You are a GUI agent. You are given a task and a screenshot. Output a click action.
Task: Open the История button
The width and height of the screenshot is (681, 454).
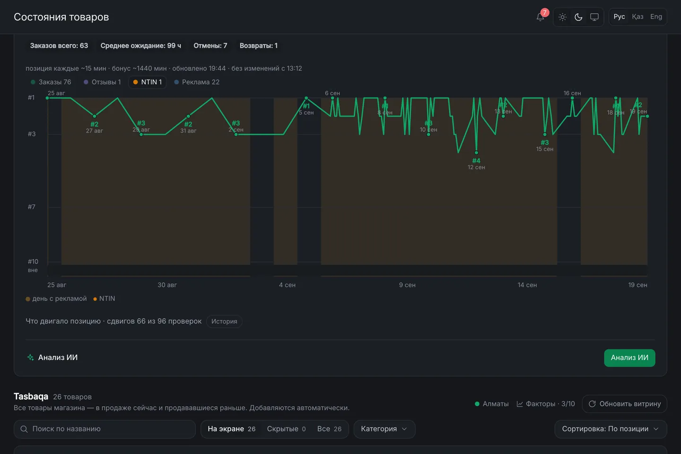point(224,322)
